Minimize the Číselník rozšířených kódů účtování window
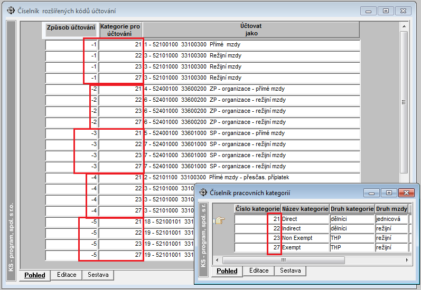421x290 pixels. (368, 11)
